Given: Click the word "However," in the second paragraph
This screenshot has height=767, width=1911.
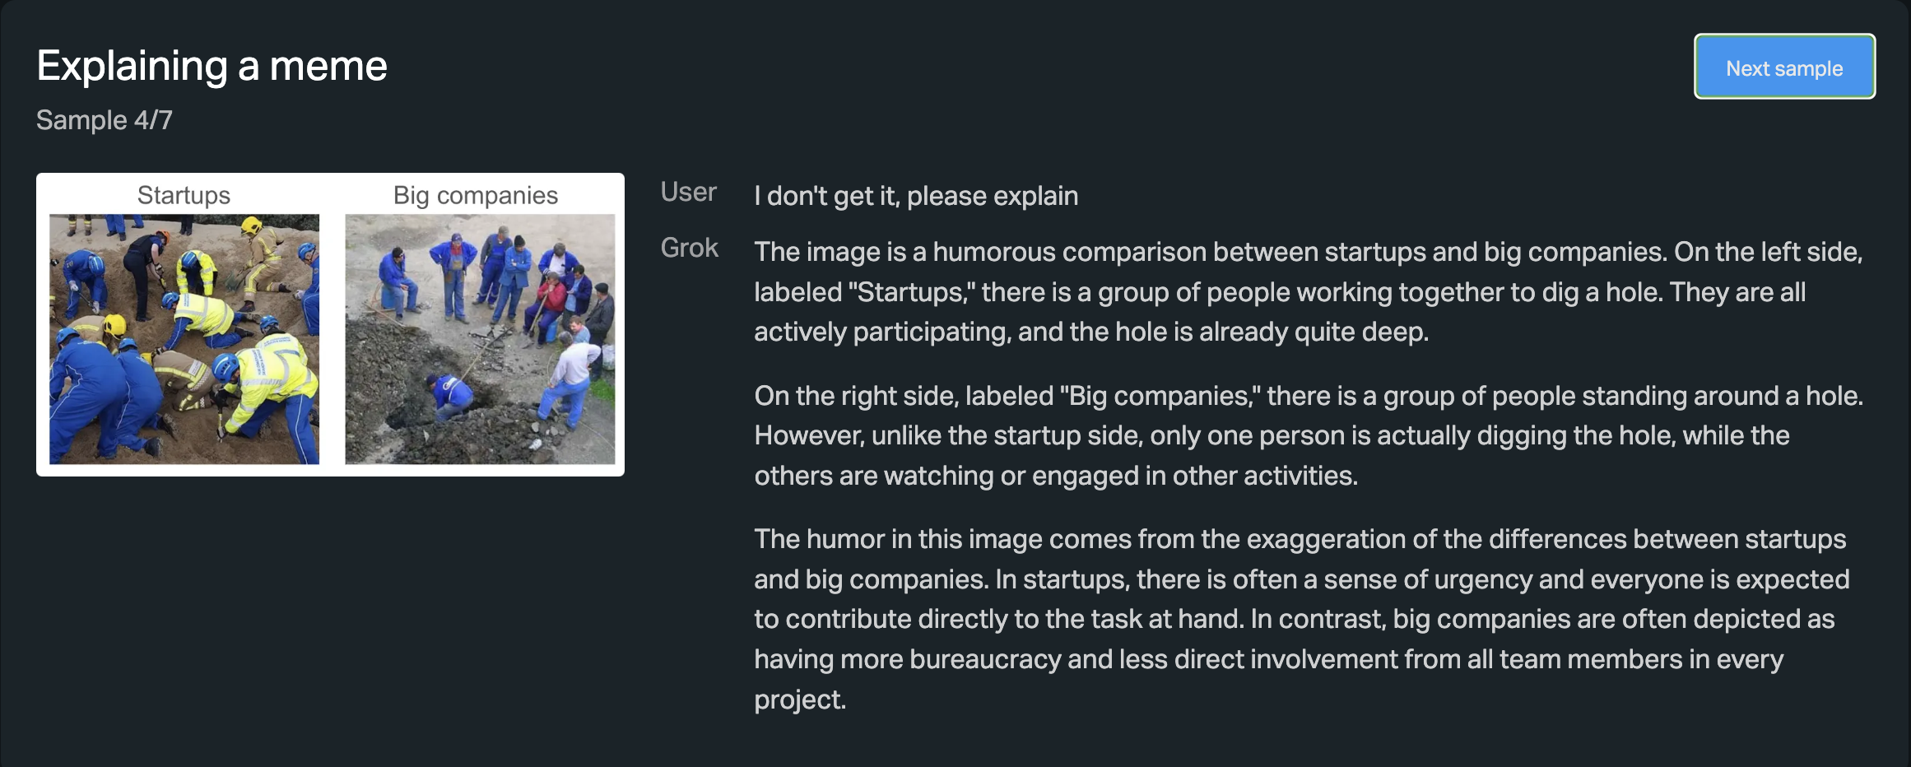Looking at the screenshot, I should coord(808,435).
